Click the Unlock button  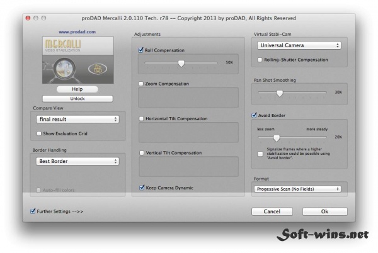77,98
